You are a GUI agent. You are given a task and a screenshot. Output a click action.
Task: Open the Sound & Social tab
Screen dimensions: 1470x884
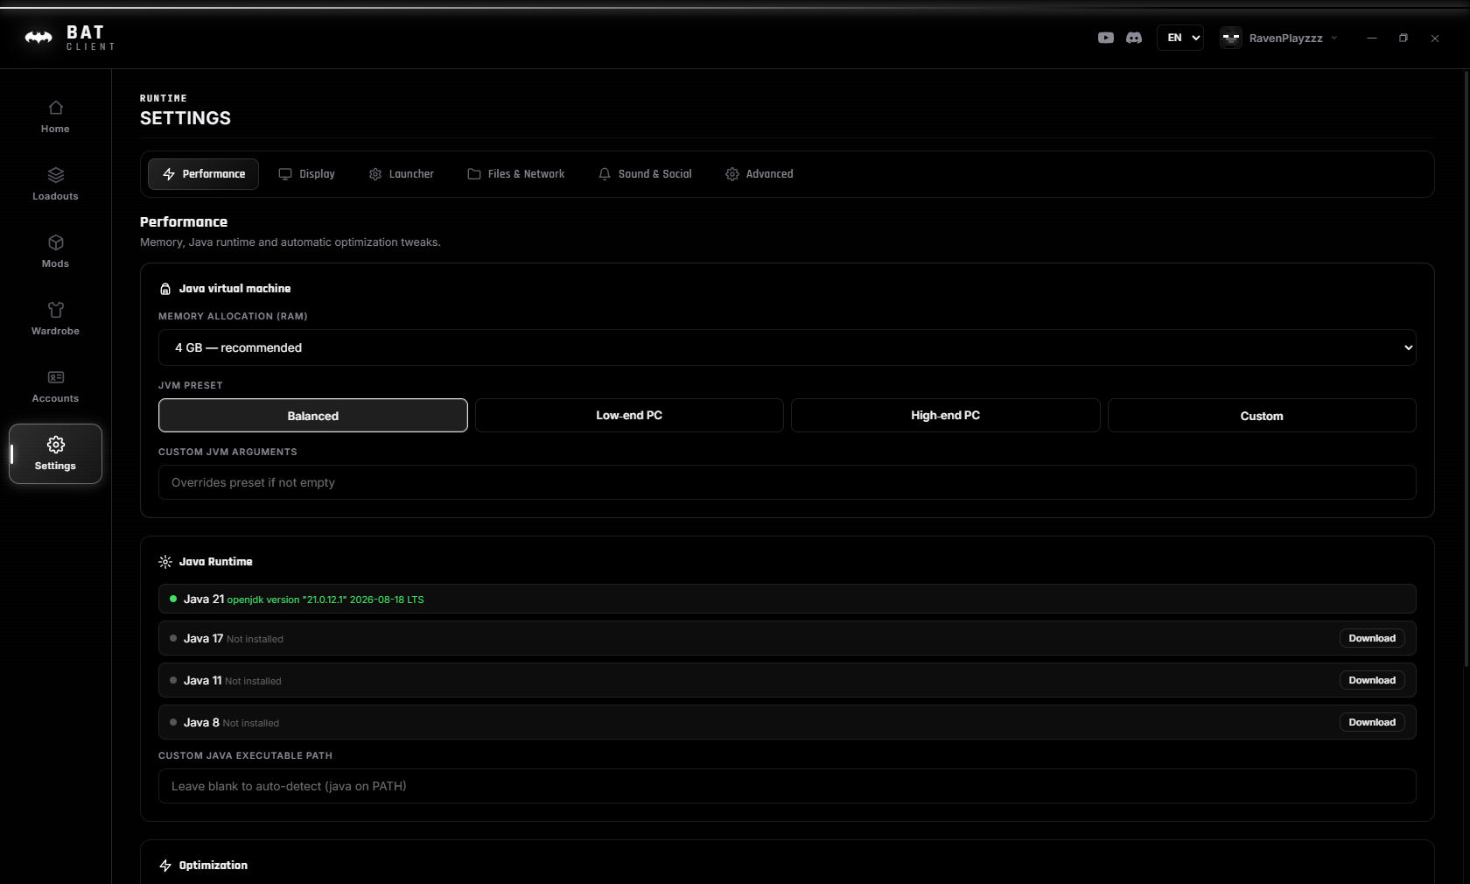coord(644,174)
